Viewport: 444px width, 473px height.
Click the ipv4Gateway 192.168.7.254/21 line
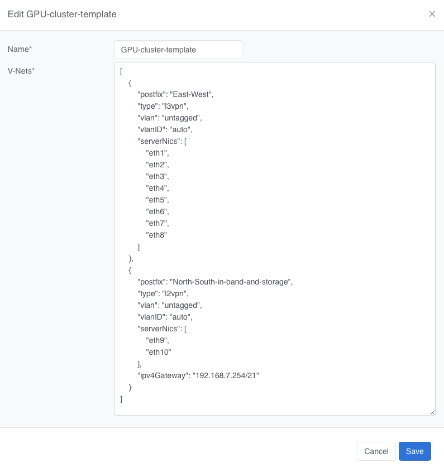(x=198, y=375)
